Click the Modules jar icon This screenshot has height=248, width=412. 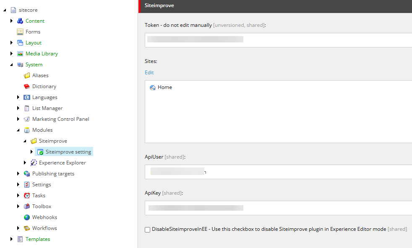tap(27, 130)
